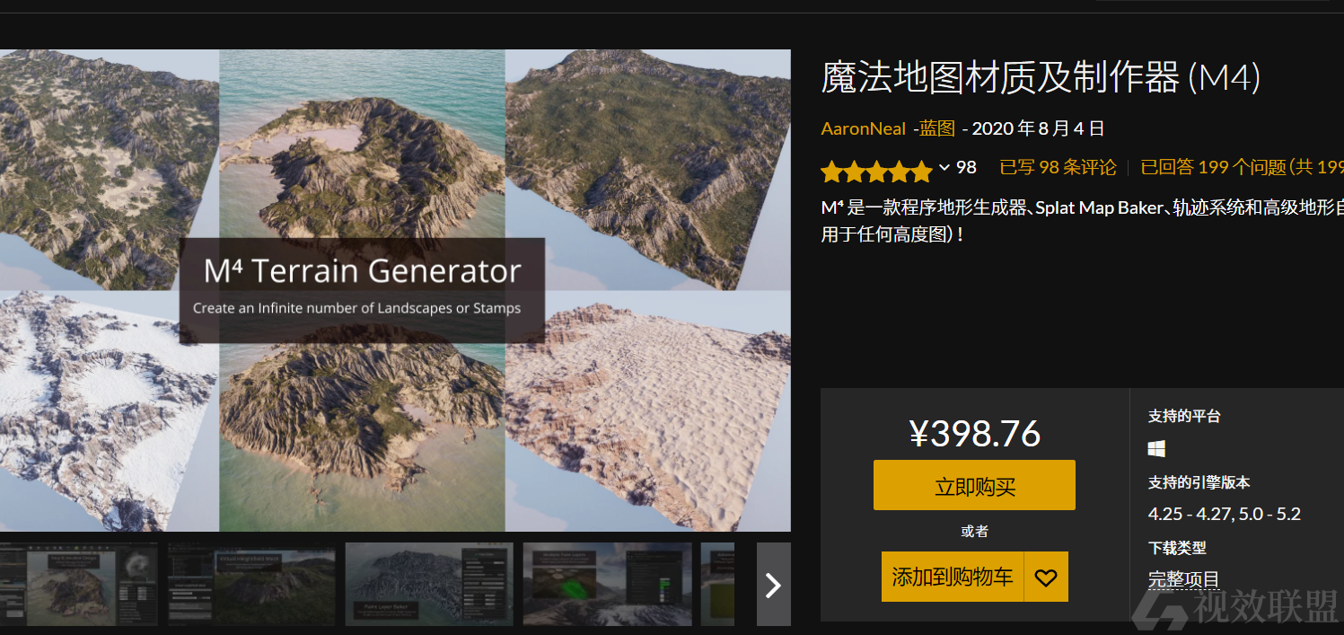1344x635 pixels.
Task: Click the release date 2020 年 8 月 4 日
Action: click(x=1039, y=128)
